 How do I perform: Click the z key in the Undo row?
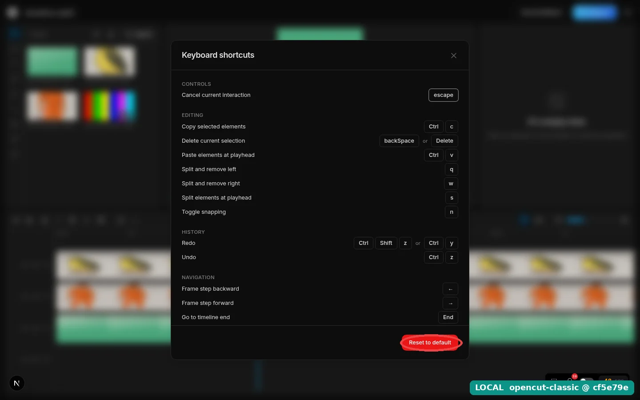[x=452, y=257]
